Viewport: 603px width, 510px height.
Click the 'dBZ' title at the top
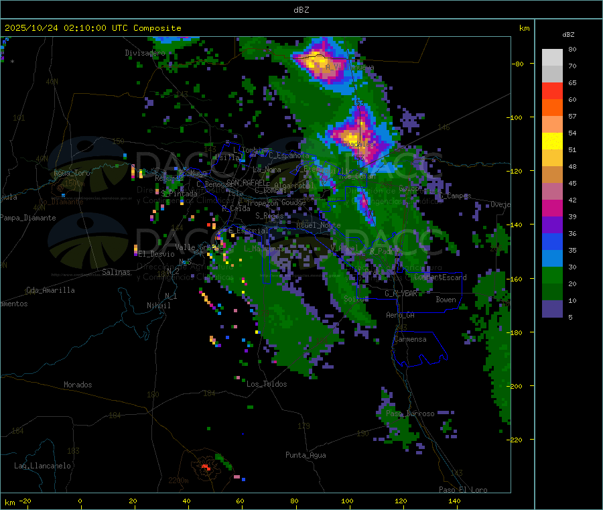point(301,10)
